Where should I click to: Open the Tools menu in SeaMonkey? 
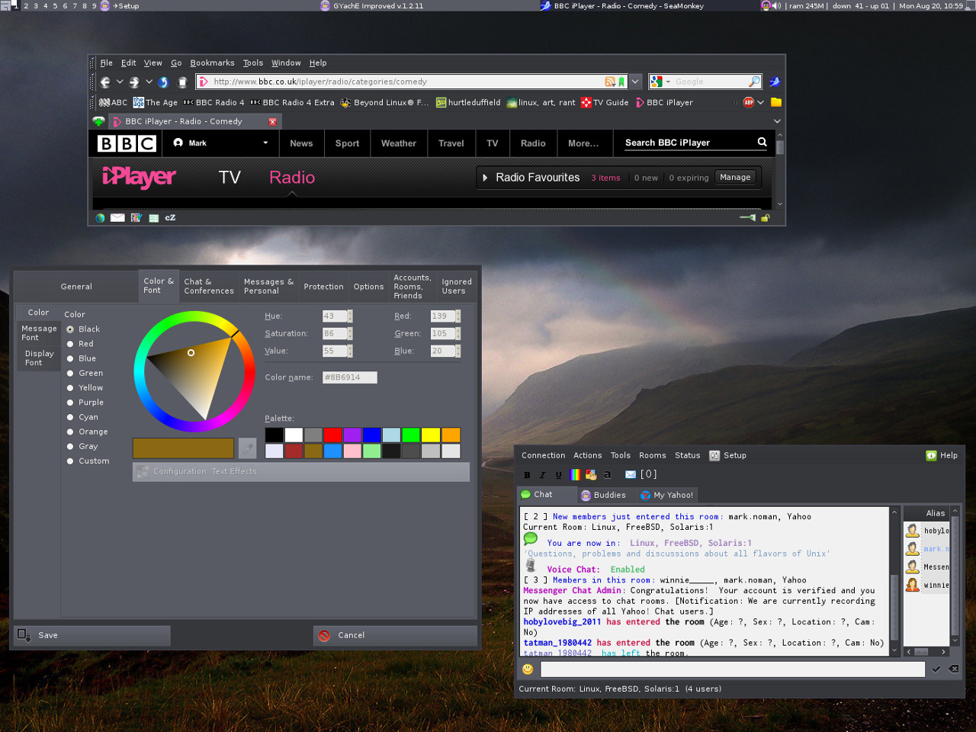point(253,63)
